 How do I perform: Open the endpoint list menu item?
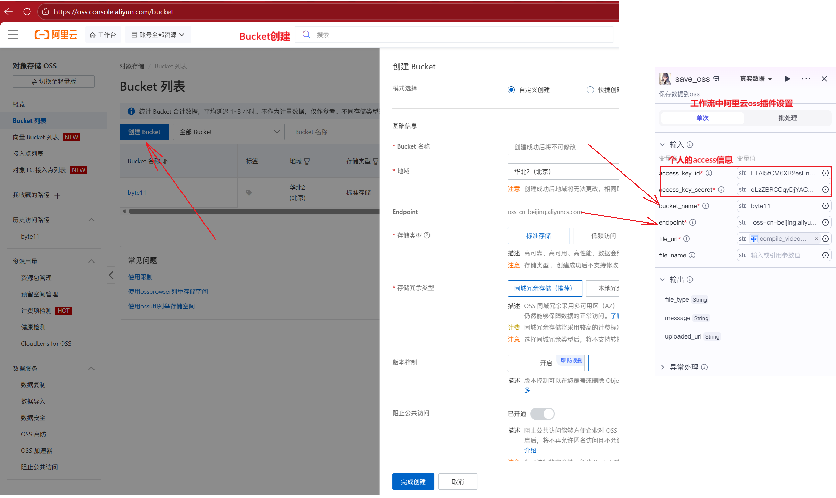point(28,153)
